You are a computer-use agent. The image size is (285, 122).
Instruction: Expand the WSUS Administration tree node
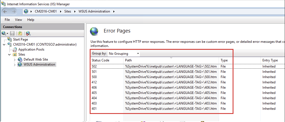[15, 64]
